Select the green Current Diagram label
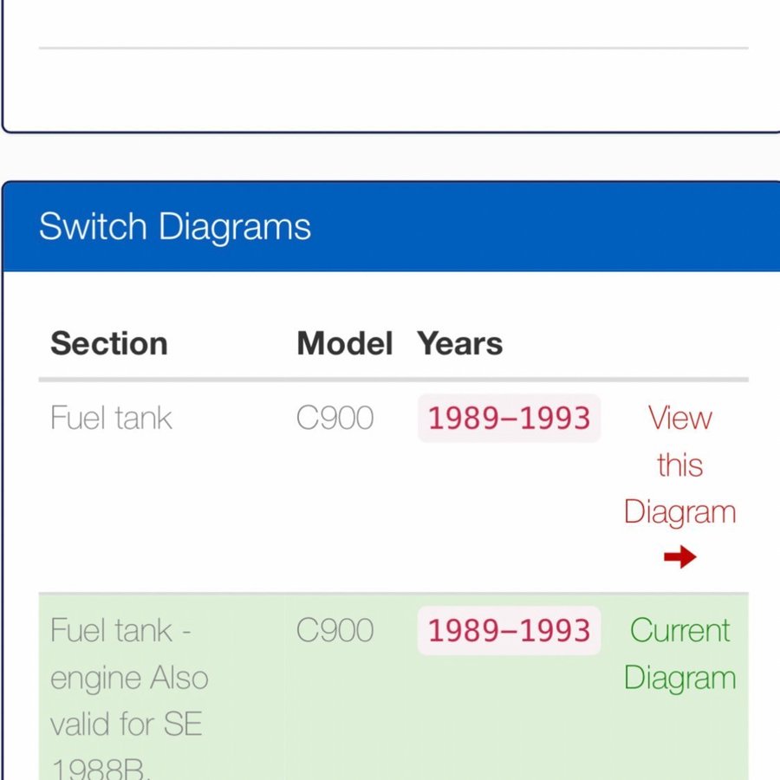This screenshot has height=780, width=780. click(679, 653)
